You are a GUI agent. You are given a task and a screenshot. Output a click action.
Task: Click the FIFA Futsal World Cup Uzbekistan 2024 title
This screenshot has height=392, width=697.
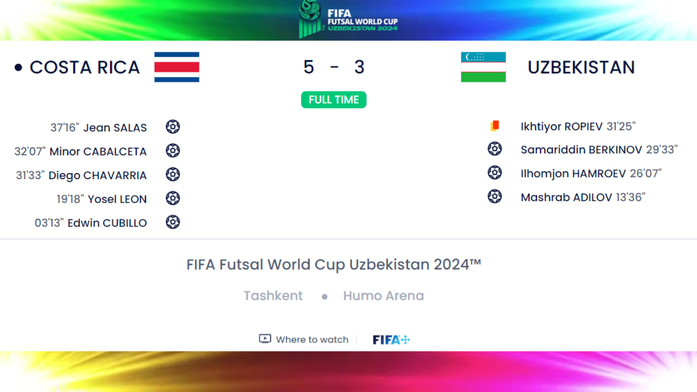coord(334,265)
